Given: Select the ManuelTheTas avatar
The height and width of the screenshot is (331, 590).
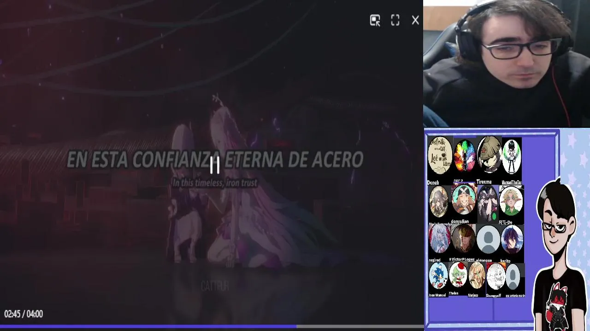Looking at the screenshot, I should [511, 157].
